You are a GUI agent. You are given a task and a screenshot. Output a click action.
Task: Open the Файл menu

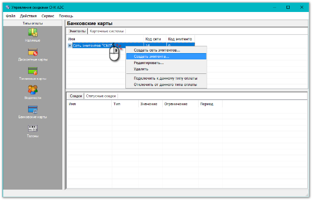tap(10, 16)
